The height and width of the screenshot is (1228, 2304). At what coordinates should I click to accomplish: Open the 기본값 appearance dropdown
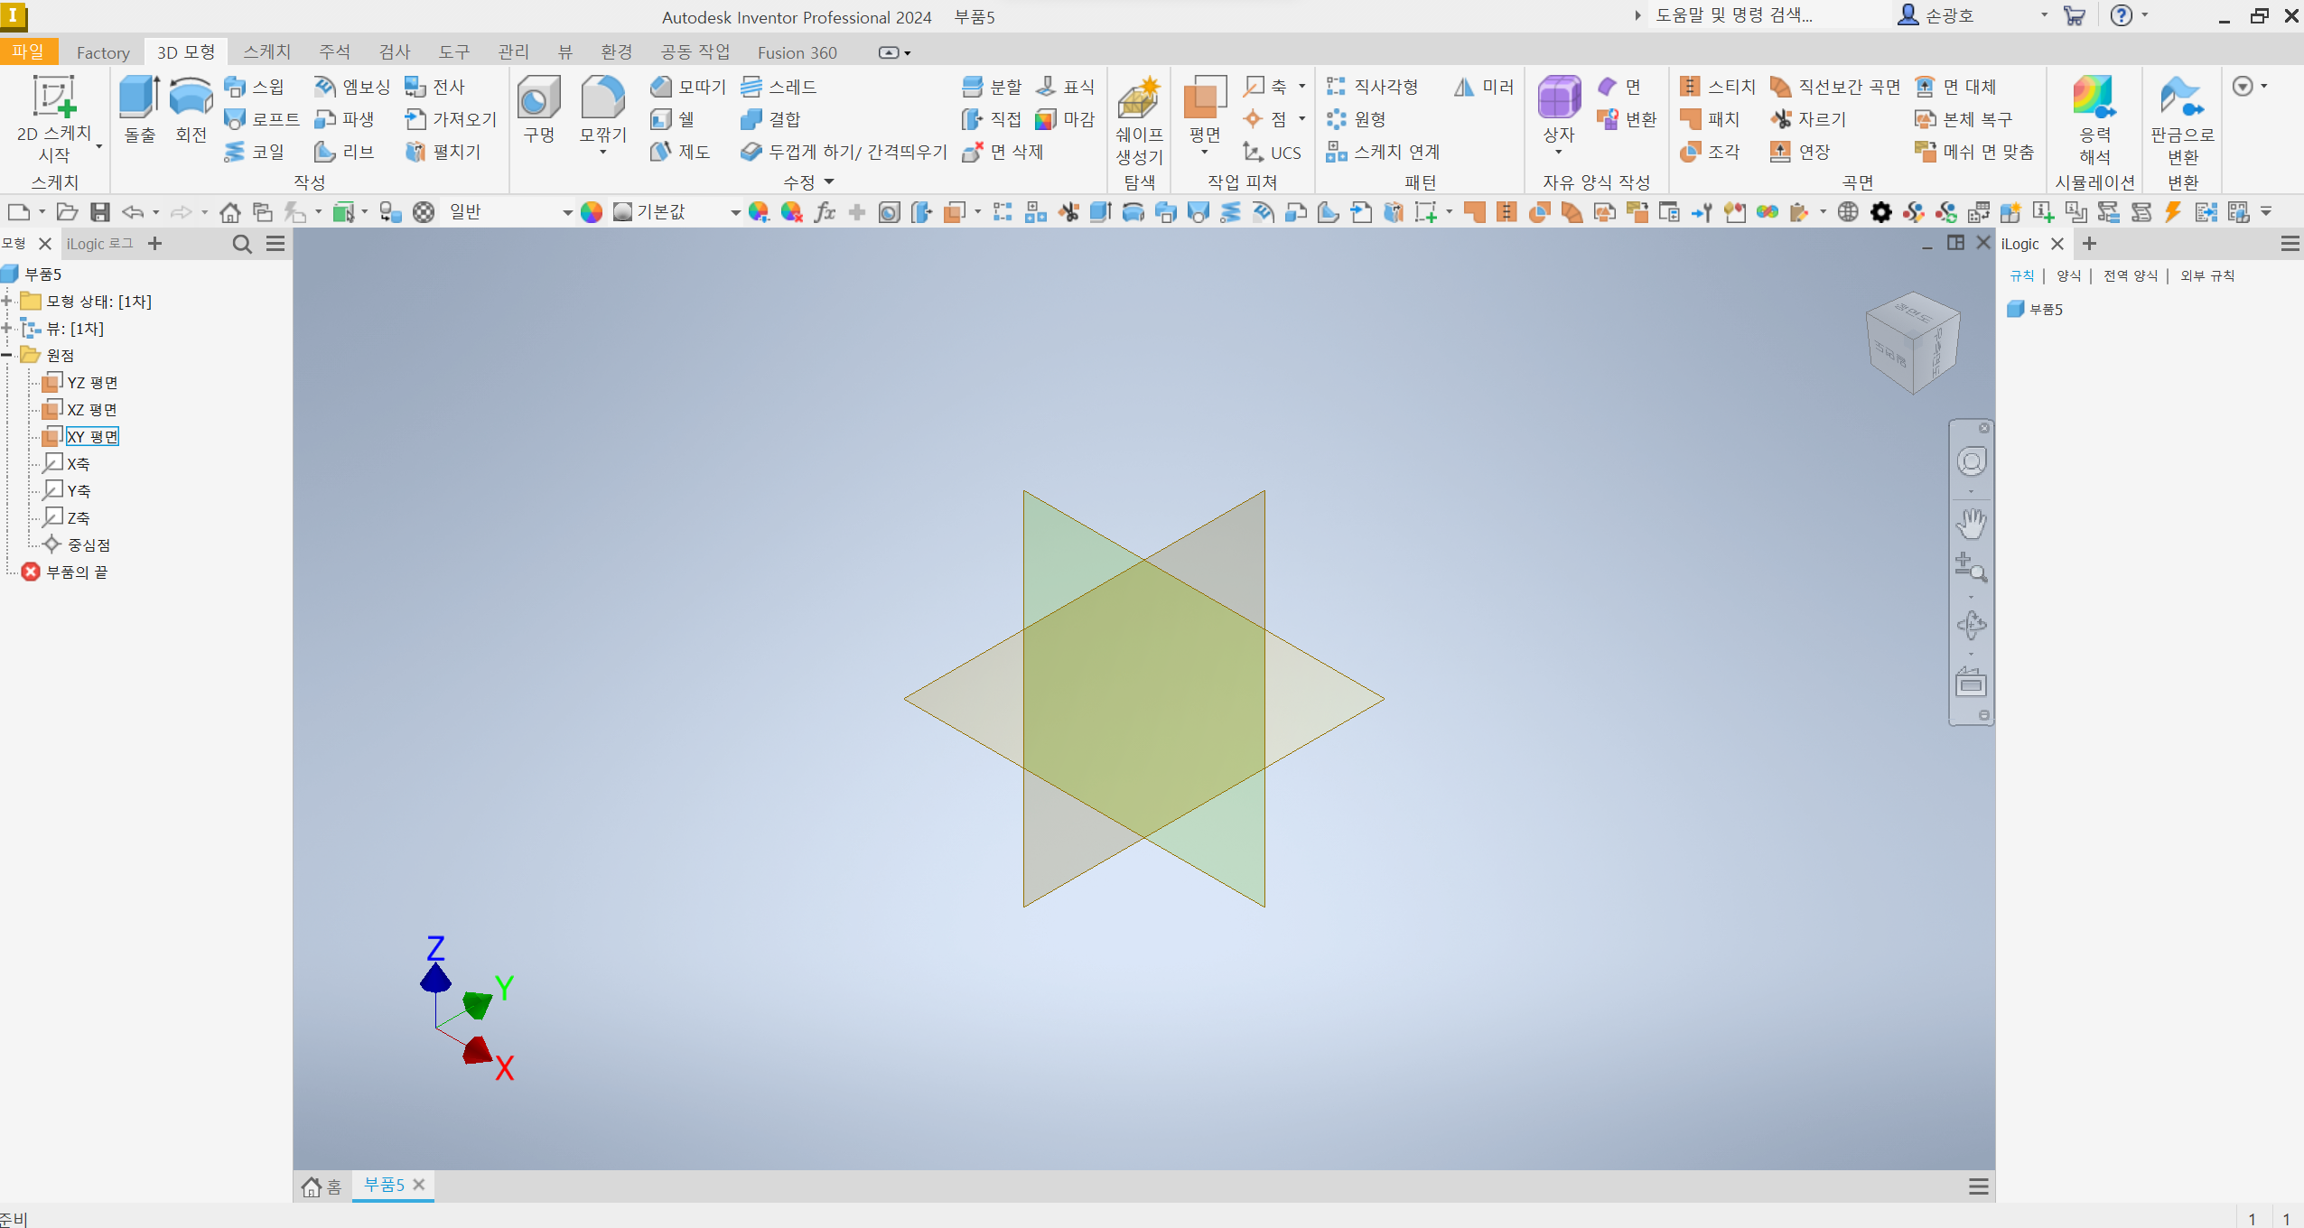click(735, 213)
